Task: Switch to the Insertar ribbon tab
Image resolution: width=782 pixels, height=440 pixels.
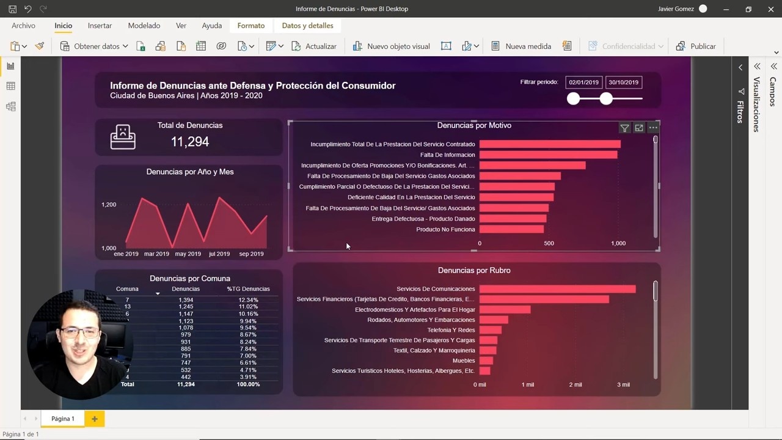Action: pos(100,26)
